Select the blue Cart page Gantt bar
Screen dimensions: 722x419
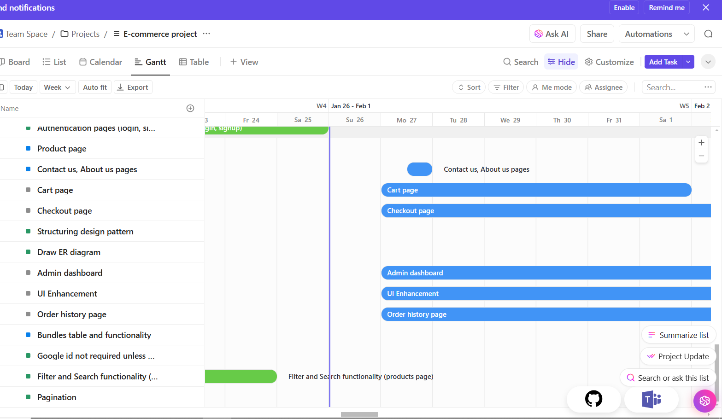coord(536,190)
